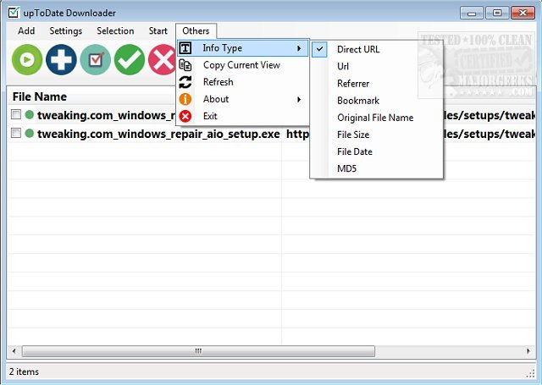Screen dimensions: 542x385
Task: Click the window resize grip corner
Action: point(530,374)
